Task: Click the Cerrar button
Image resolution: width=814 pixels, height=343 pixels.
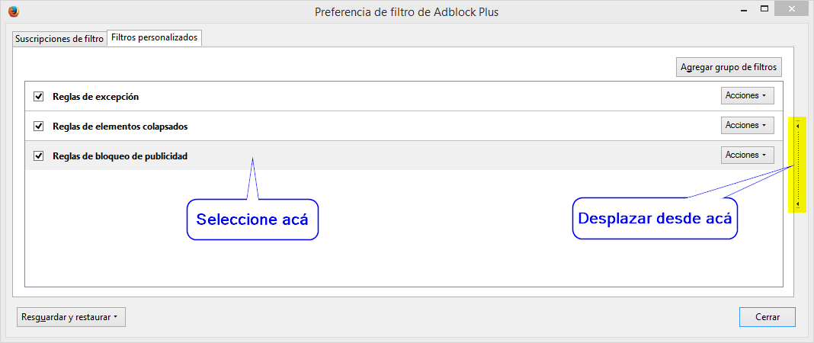Action: click(x=768, y=317)
